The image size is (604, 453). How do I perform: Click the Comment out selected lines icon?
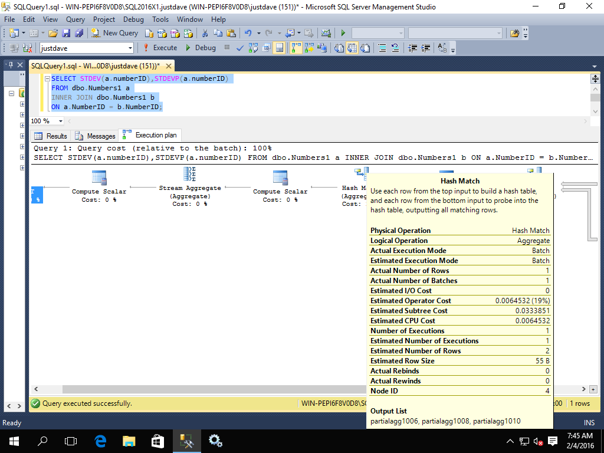coord(382,48)
